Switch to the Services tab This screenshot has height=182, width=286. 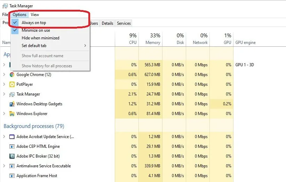point(124,23)
